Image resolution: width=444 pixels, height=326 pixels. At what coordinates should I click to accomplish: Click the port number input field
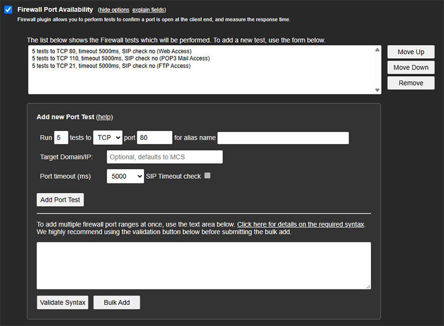(x=154, y=137)
